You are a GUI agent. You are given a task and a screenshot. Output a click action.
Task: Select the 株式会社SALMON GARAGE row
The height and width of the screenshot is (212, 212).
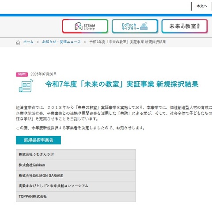[x=76, y=176]
